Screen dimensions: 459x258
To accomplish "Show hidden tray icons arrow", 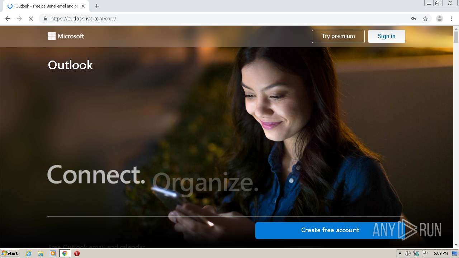I will (x=400, y=253).
